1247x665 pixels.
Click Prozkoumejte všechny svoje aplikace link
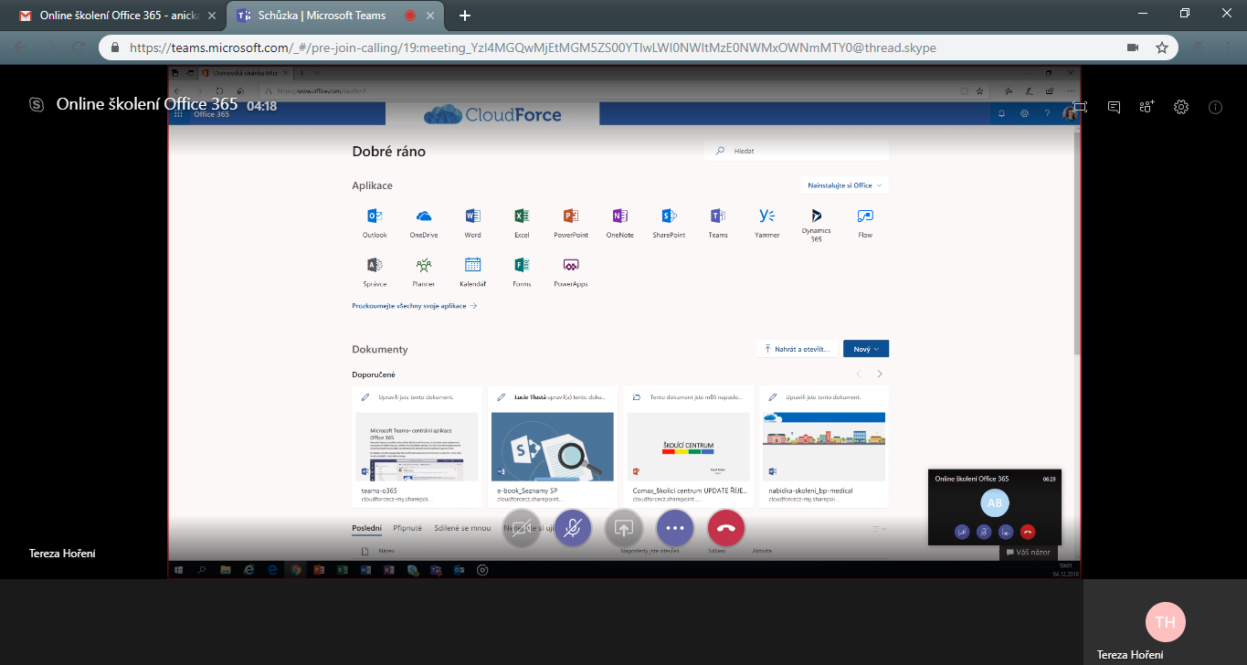415,306
